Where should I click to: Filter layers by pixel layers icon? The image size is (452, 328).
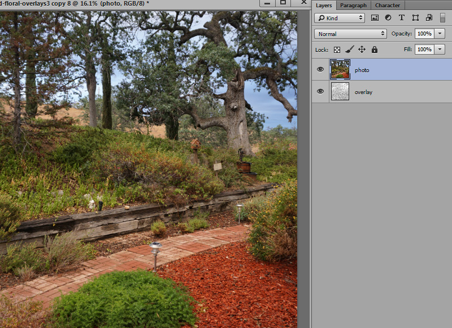[375, 18]
